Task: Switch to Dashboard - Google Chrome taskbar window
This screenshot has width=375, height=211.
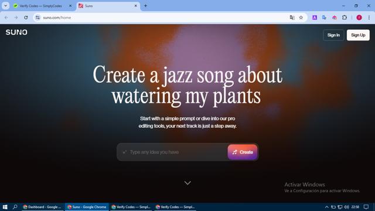Action: coord(42,207)
